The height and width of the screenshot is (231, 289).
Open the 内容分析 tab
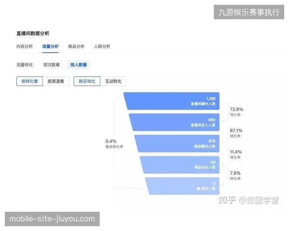[25, 46]
